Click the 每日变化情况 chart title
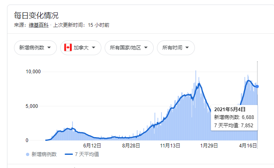The height and width of the screenshot is (168, 274). point(36,16)
